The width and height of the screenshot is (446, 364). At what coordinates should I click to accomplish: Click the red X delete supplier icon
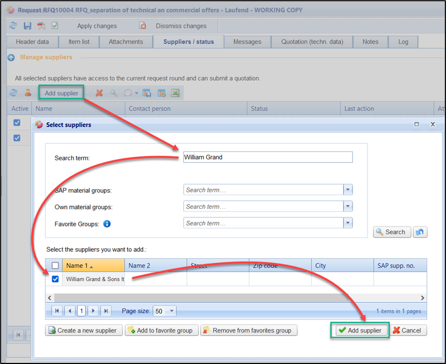point(99,93)
